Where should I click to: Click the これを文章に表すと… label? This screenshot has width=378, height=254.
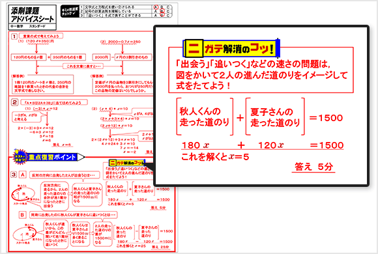click(x=83, y=66)
